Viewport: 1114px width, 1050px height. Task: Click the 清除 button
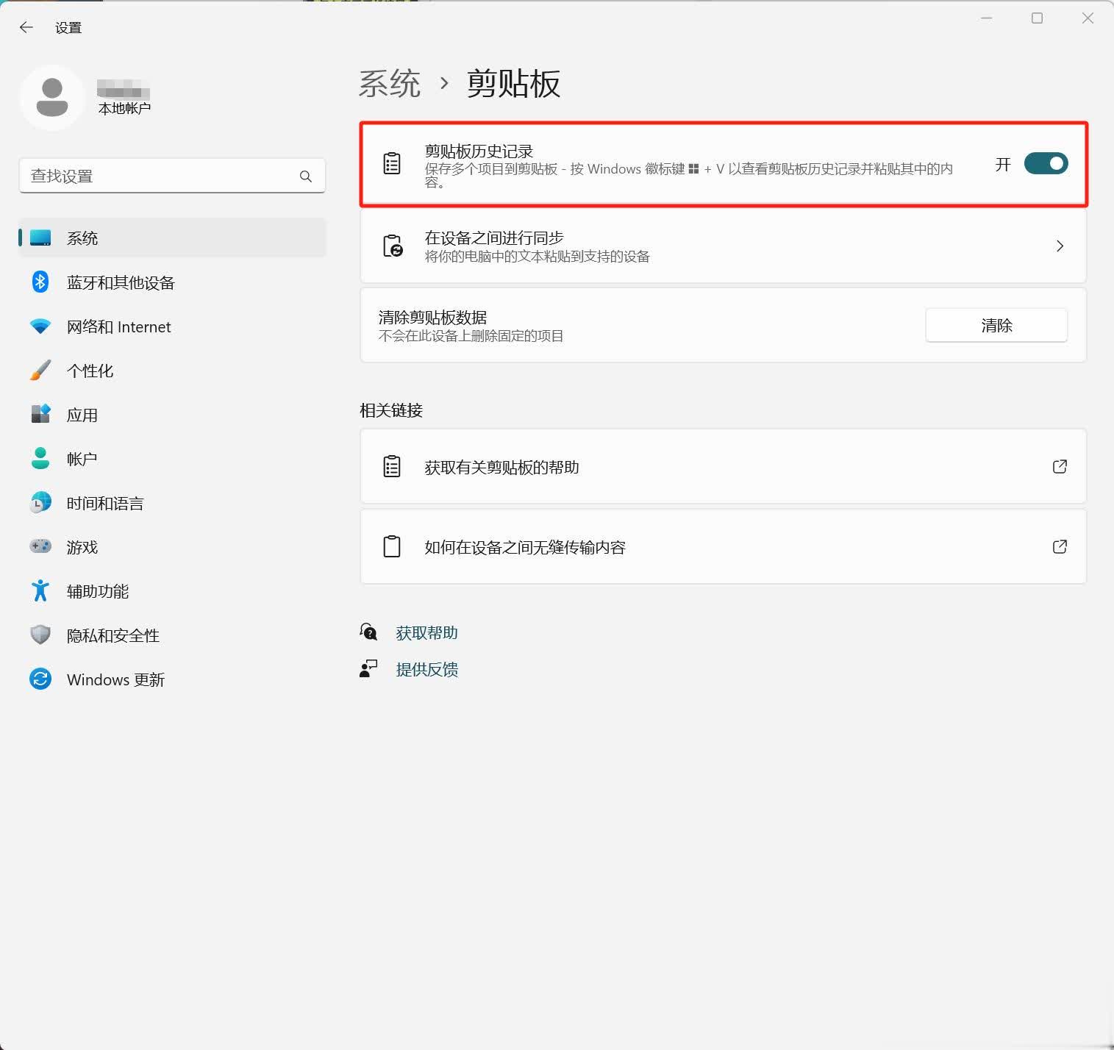996,326
